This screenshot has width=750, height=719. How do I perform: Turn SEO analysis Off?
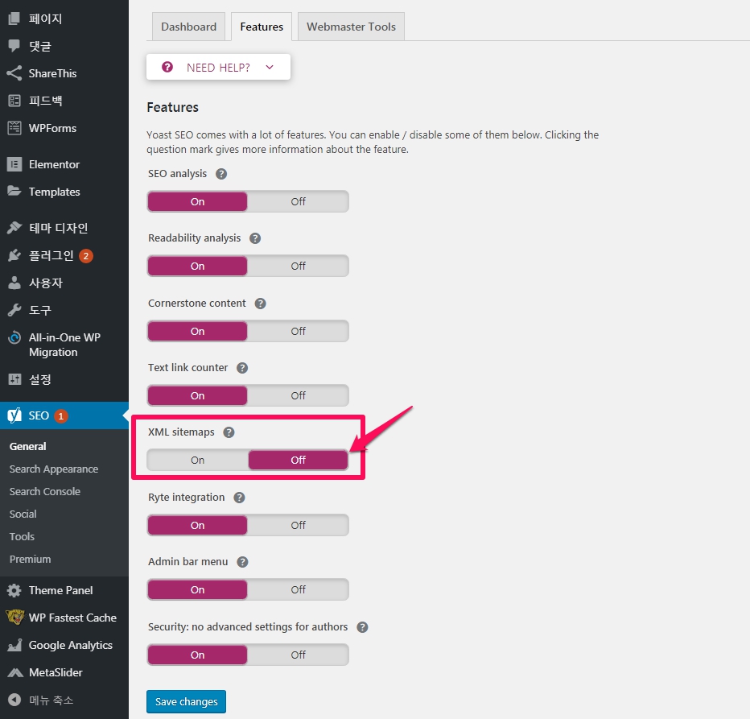pyautogui.click(x=298, y=201)
